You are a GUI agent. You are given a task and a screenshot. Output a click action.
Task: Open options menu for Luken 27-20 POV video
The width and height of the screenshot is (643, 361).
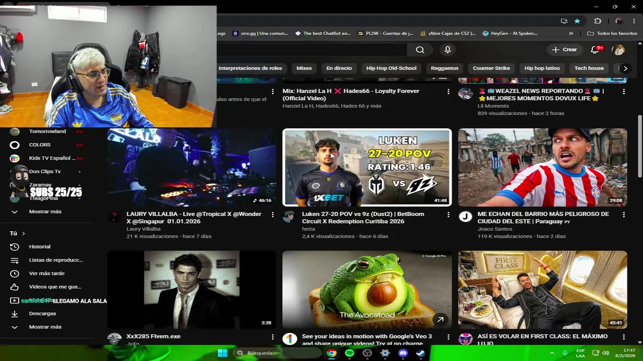click(449, 215)
